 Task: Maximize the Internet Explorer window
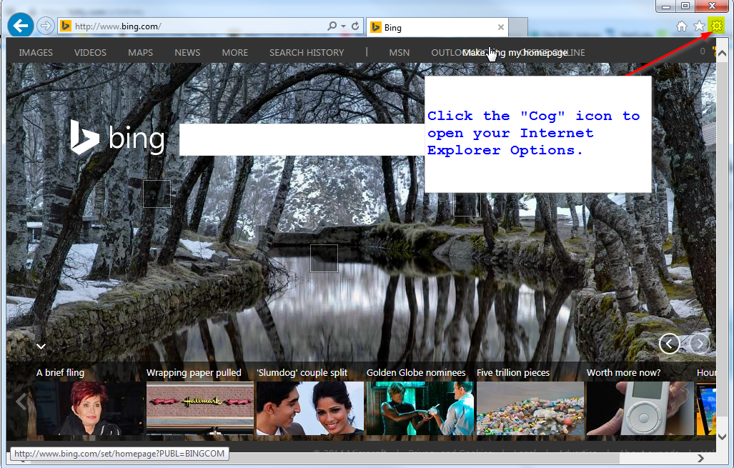[685, 6]
